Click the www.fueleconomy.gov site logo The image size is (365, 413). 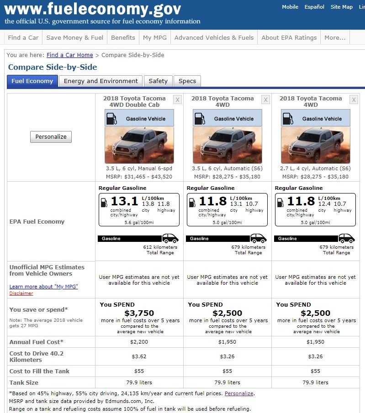93,9
